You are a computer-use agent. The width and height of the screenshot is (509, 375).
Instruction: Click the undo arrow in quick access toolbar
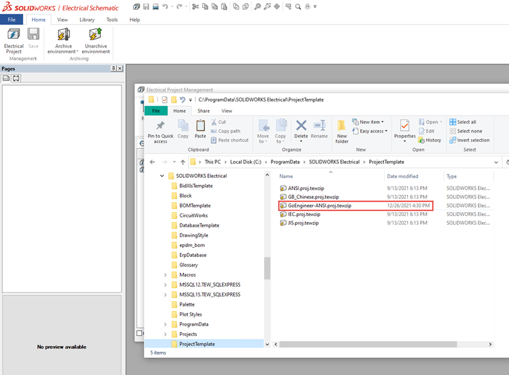[x=165, y=7]
